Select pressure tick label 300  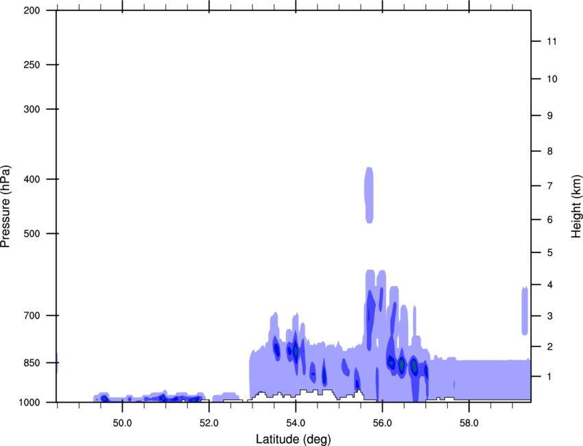(32, 109)
